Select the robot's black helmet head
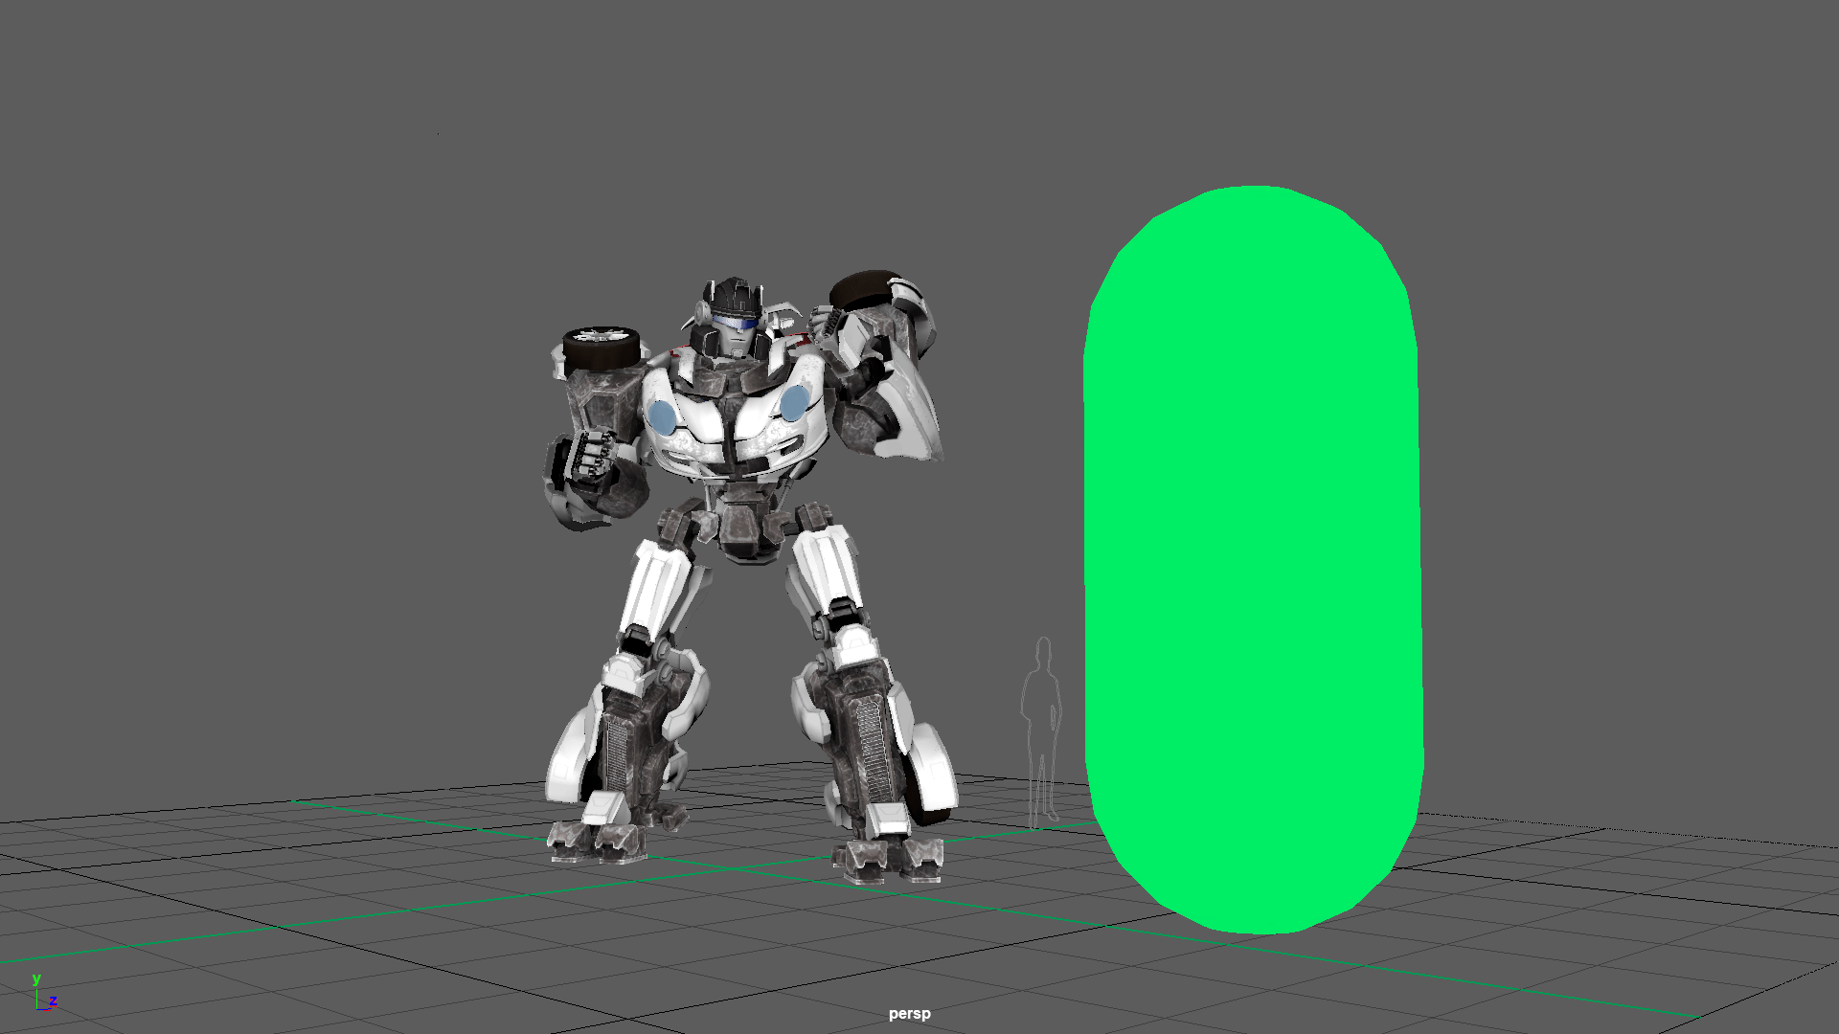Viewport: 1839px width, 1034px height. (734, 295)
